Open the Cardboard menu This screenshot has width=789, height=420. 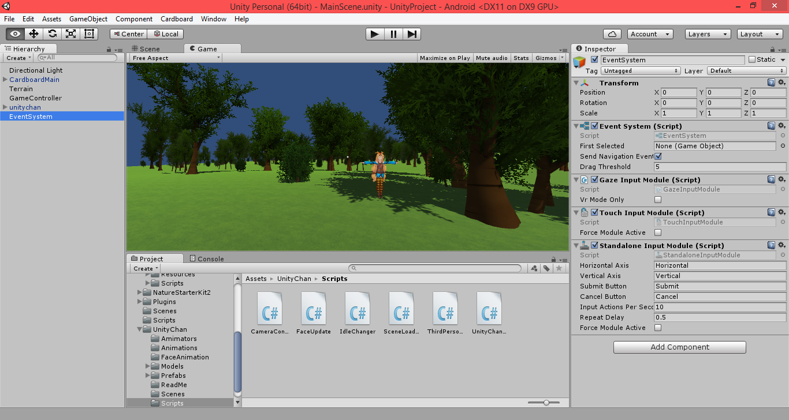pyautogui.click(x=177, y=19)
